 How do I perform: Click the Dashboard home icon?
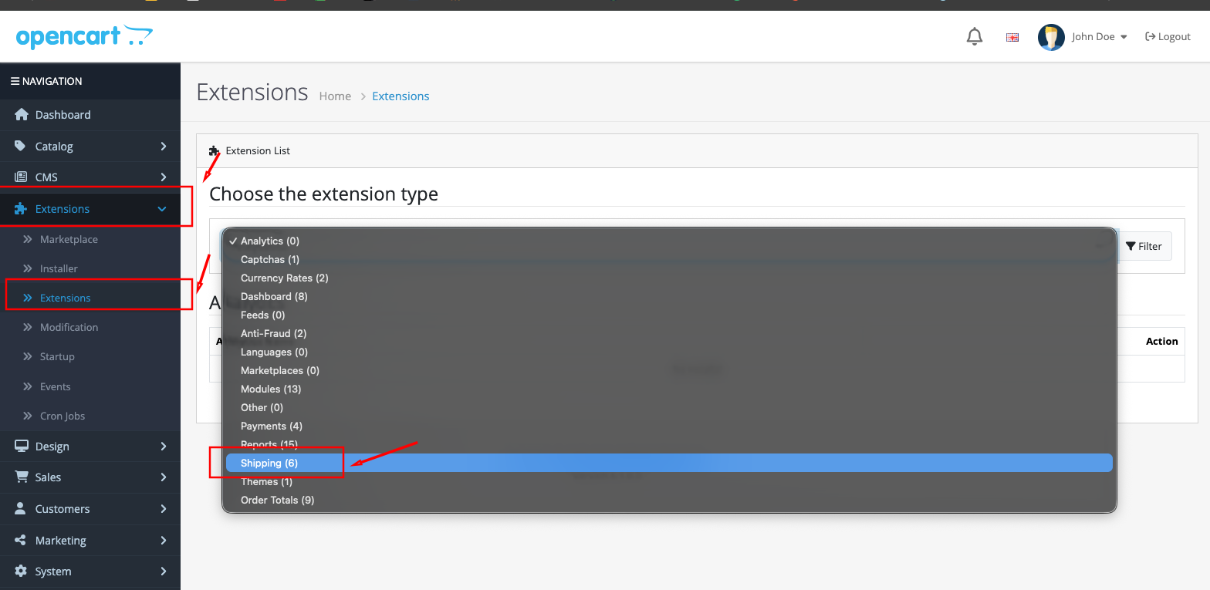pyautogui.click(x=22, y=115)
